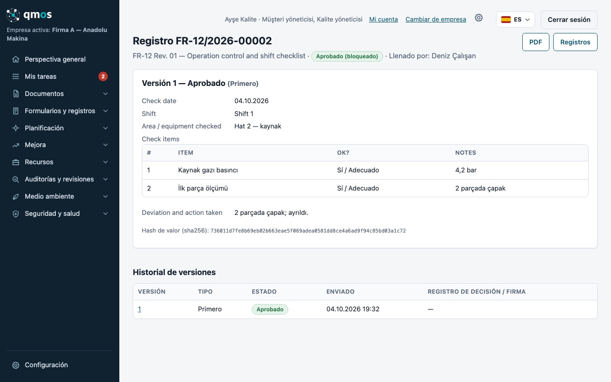
Task: Open Perspectiva general menu item
Action: coord(60,59)
